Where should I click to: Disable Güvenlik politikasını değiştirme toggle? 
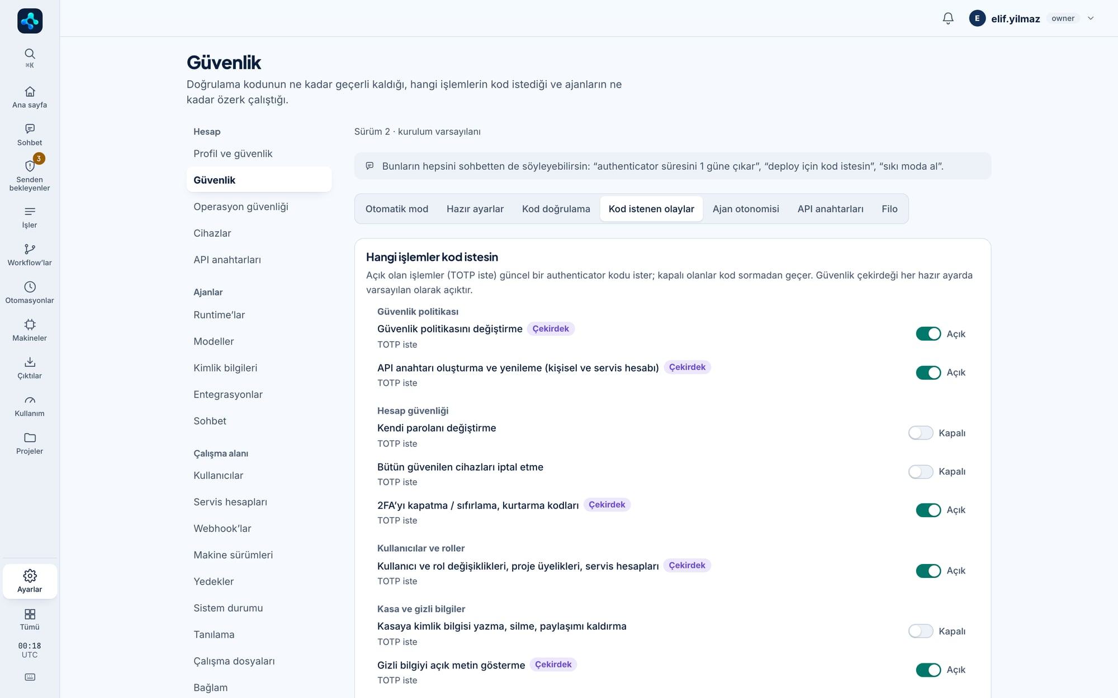(928, 334)
